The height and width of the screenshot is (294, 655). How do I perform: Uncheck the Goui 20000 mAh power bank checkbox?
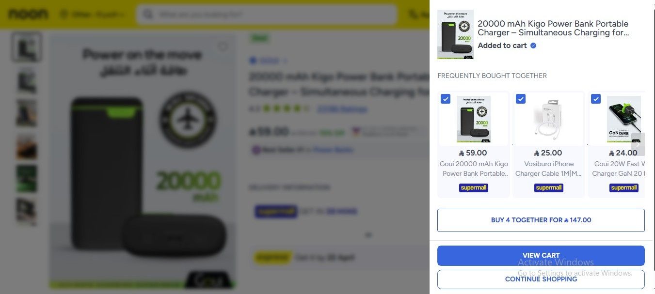446,99
